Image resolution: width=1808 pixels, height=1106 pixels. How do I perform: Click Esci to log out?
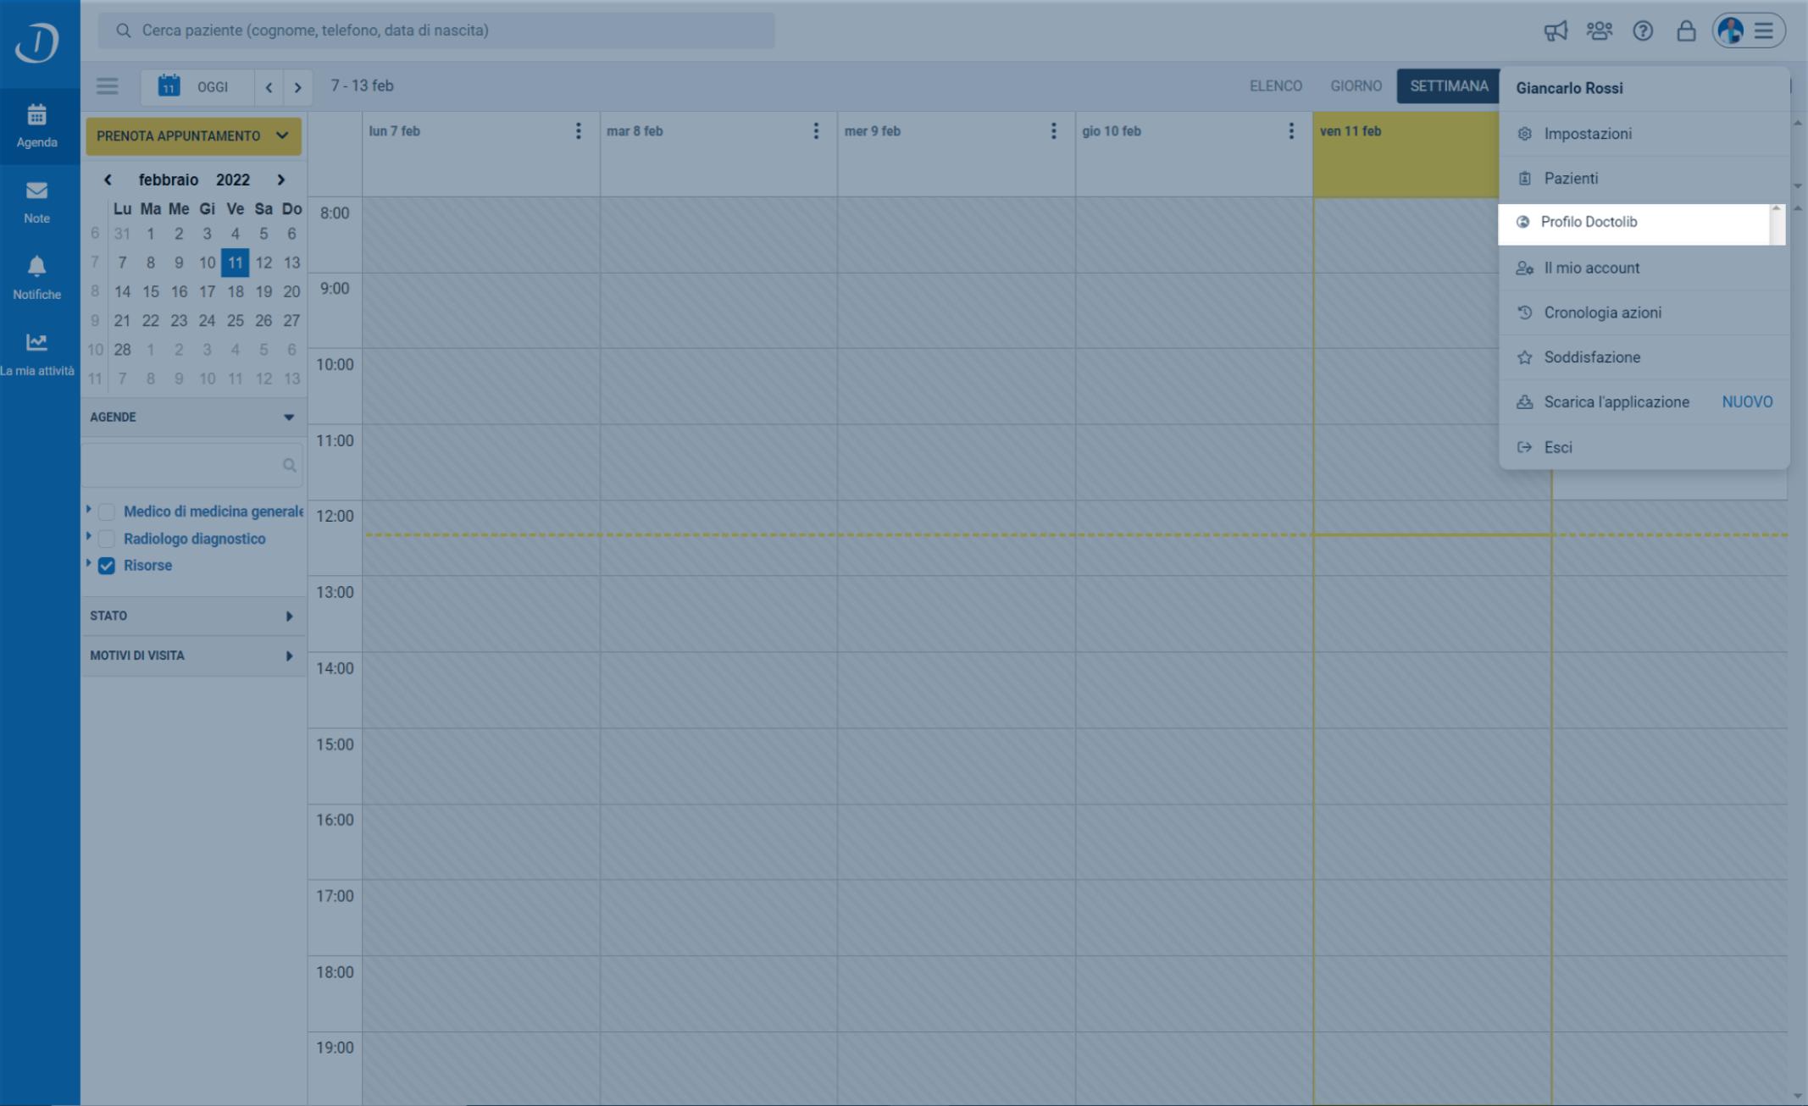[x=1644, y=447]
